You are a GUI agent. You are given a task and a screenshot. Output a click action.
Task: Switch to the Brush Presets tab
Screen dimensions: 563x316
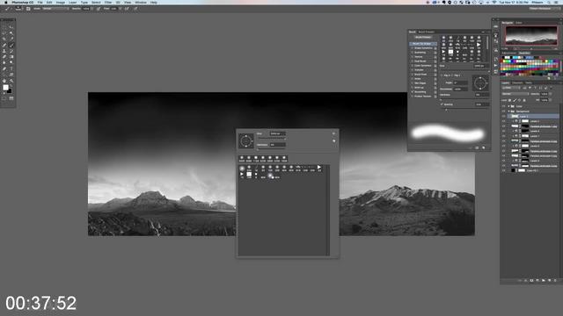point(427,32)
